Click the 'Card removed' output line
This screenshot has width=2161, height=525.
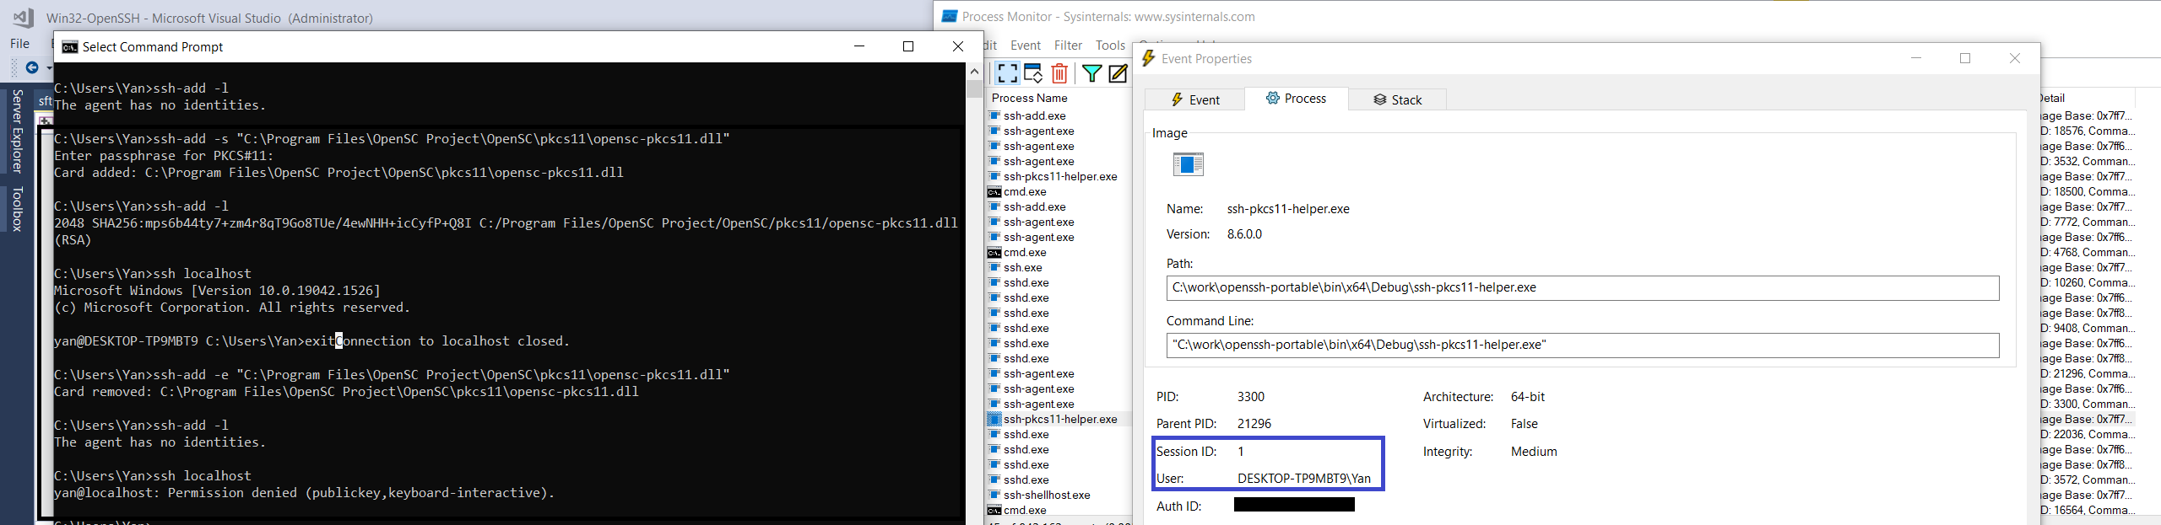pos(346,392)
